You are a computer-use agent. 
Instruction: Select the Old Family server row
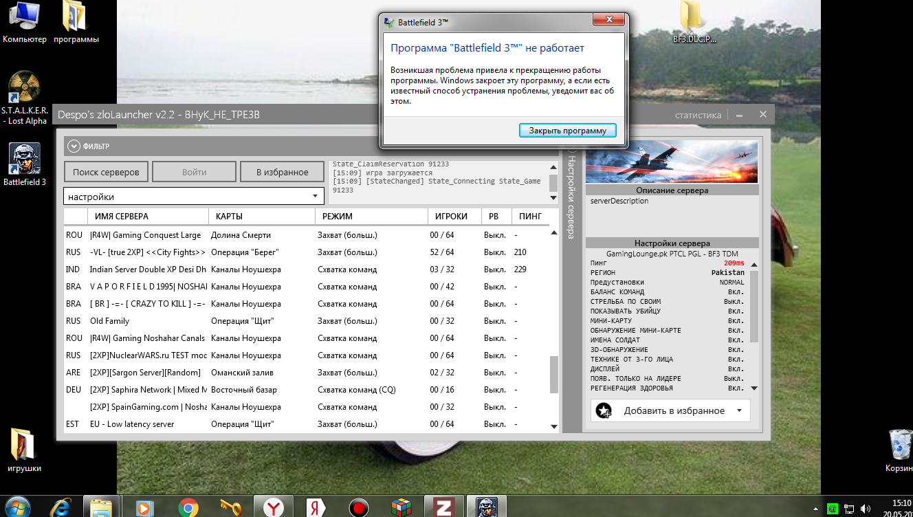pos(307,321)
